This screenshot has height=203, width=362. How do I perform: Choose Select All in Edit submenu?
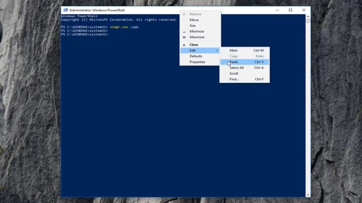click(x=245, y=68)
